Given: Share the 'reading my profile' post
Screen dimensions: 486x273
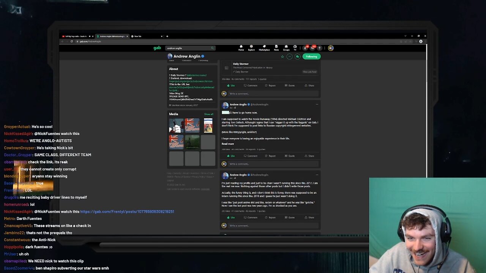Looking at the screenshot, I should click(309, 218).
